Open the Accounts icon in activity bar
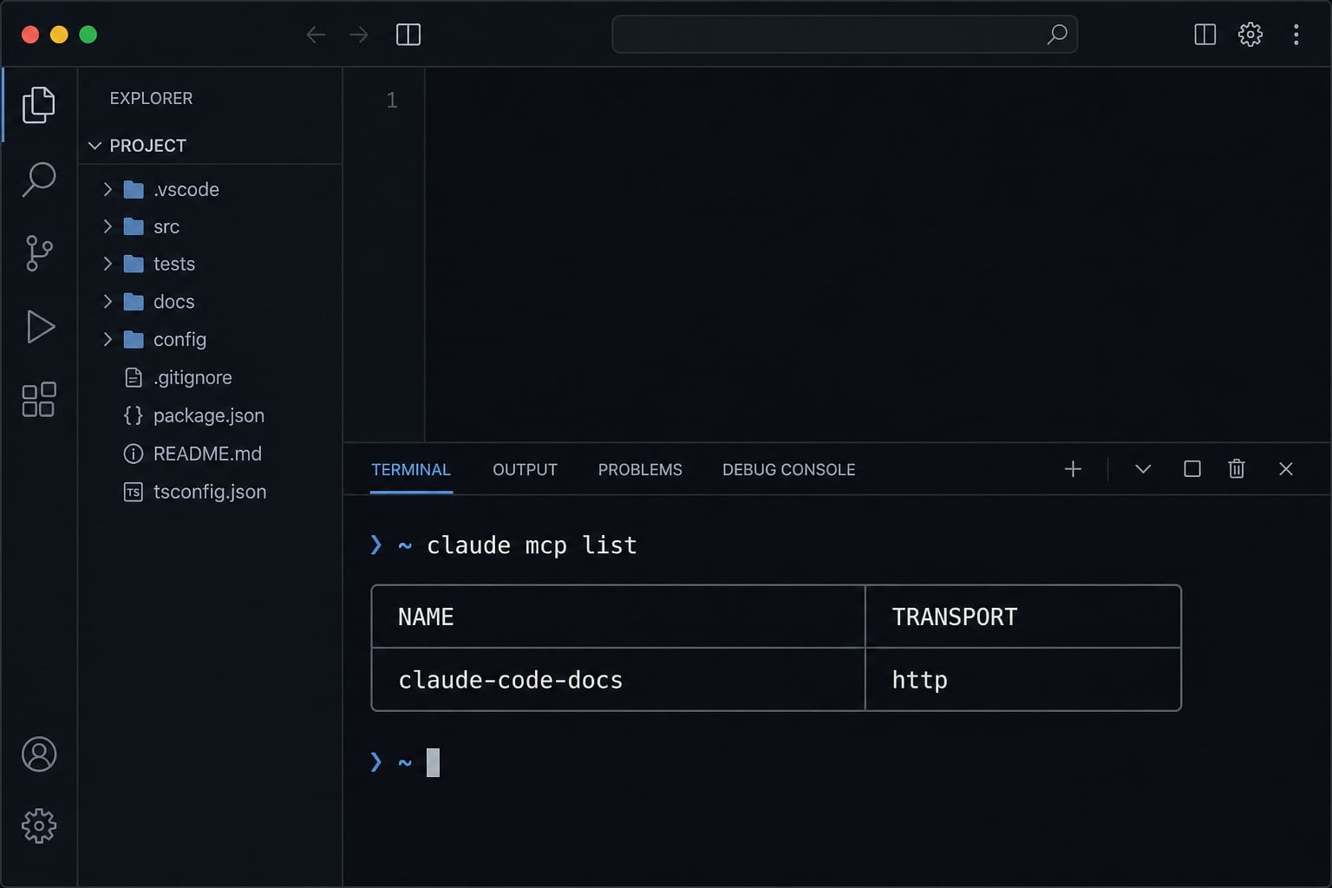The width and height of the screenshot is (1332, 888). coord(39,754)
